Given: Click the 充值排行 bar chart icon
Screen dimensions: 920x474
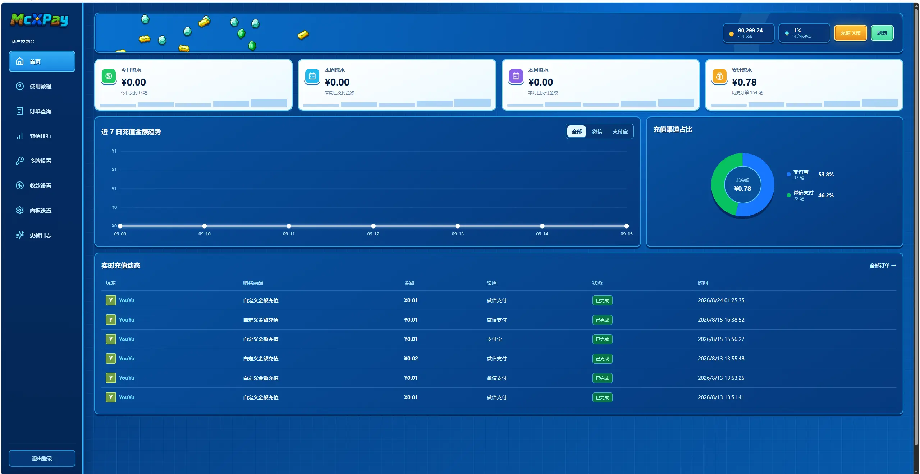Looking at the screenshot, I should pyautogui.click(x=20, y=136).
